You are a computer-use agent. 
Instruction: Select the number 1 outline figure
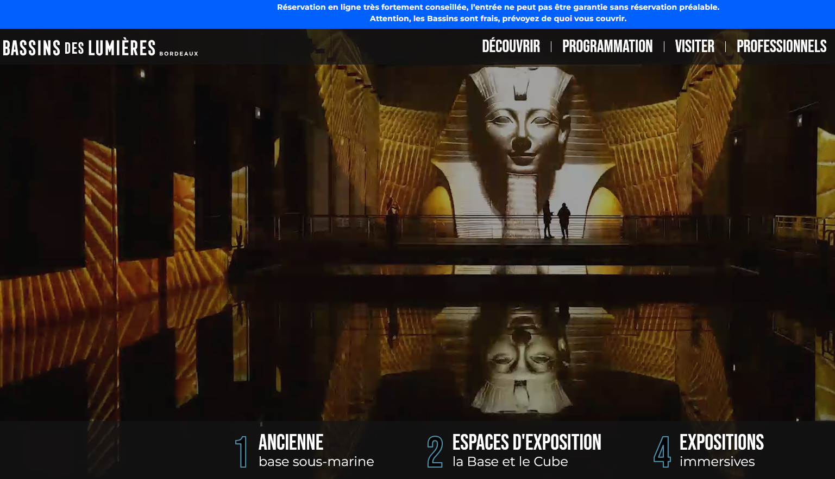[x=241, y=451]
